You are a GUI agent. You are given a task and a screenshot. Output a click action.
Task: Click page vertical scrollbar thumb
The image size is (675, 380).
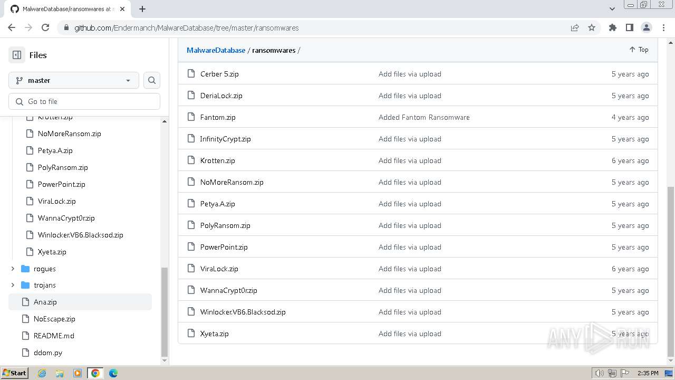(671, 272)
